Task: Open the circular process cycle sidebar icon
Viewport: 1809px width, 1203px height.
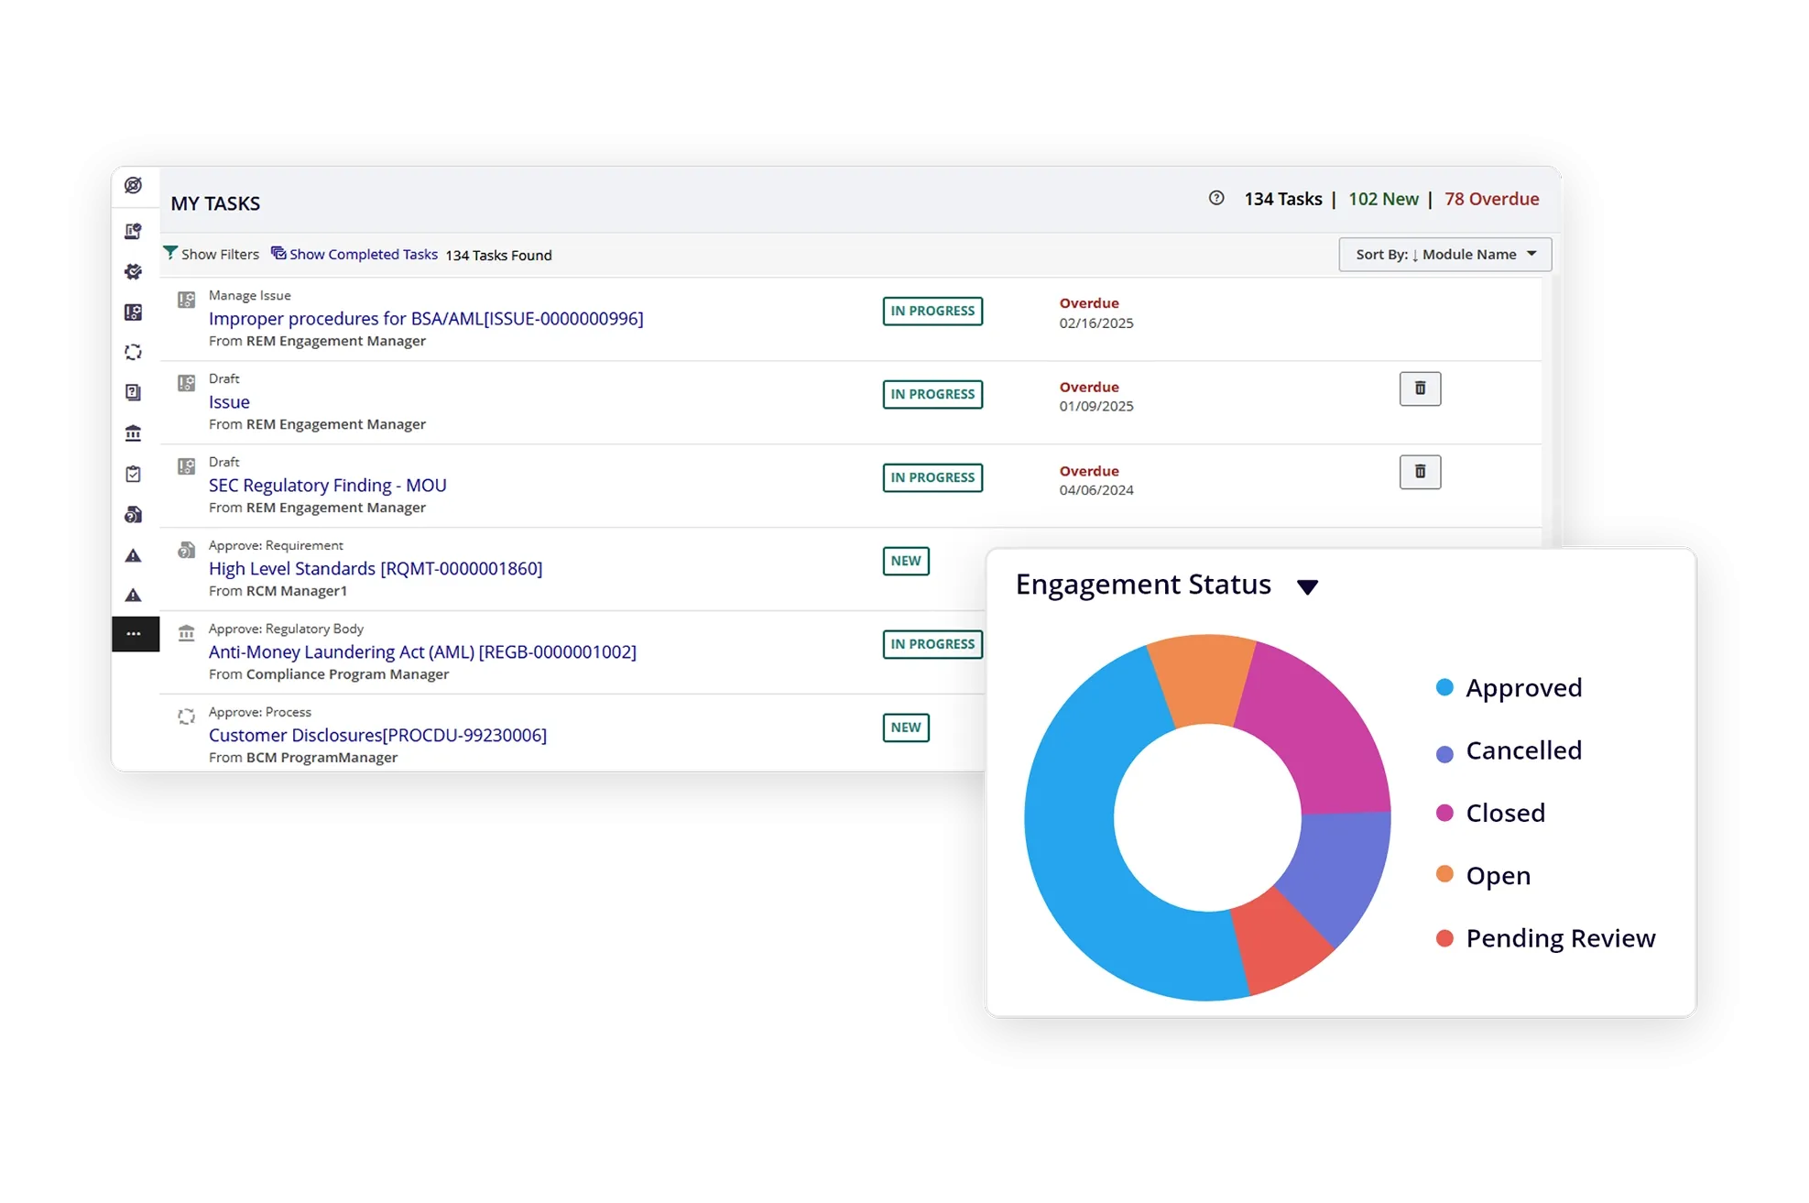Action: click(134, 352)
